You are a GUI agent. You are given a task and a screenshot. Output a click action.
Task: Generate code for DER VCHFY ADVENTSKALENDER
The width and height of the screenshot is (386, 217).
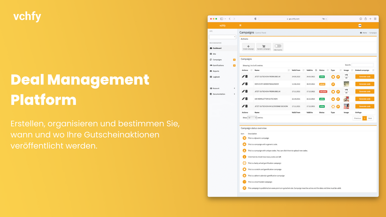[365, 84]
